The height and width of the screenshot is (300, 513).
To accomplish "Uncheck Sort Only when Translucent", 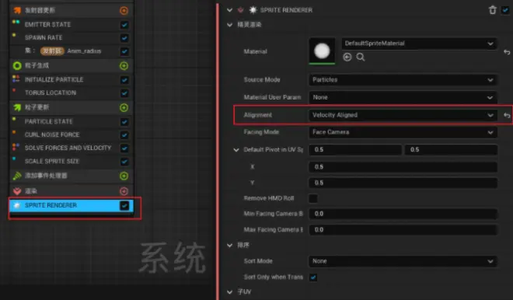I will 313,277.
